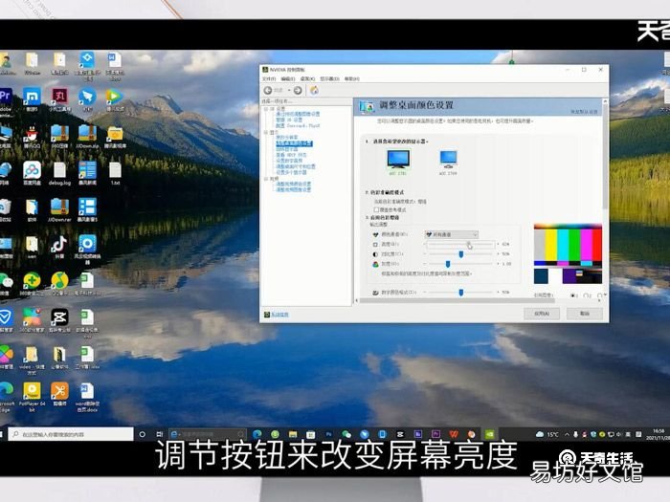The image size is (670, 502).
Task: Toggle the 覆盖参考模式 checkbox
Action: pos(376,209)
